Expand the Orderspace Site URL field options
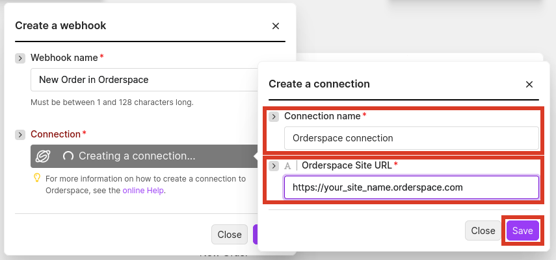Viewport: 556px width, 260px height. (274, 166)
